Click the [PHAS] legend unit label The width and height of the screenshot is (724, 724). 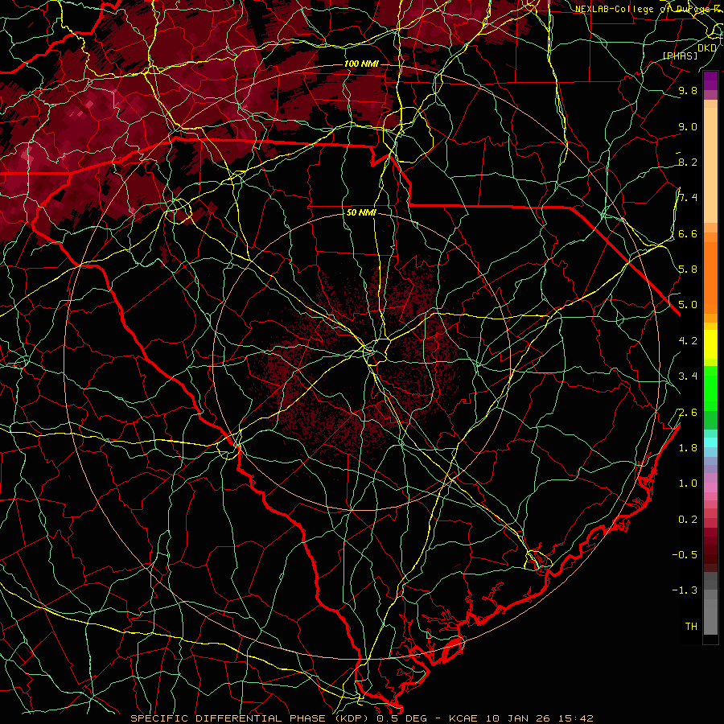click(x=680, y=56)
